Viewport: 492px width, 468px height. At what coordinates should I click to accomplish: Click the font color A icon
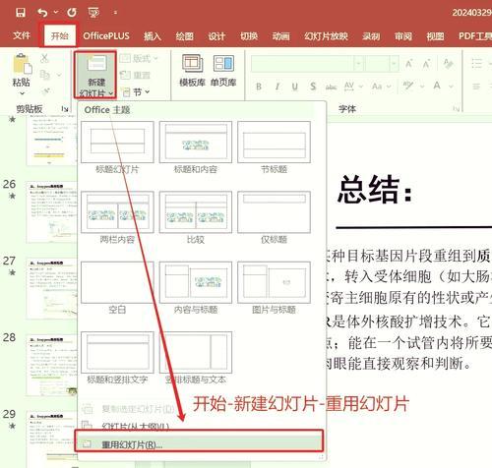[437, 87]
